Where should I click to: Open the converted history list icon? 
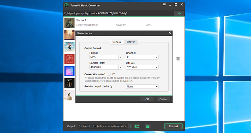pyautogui.click(x=148, y=126)
